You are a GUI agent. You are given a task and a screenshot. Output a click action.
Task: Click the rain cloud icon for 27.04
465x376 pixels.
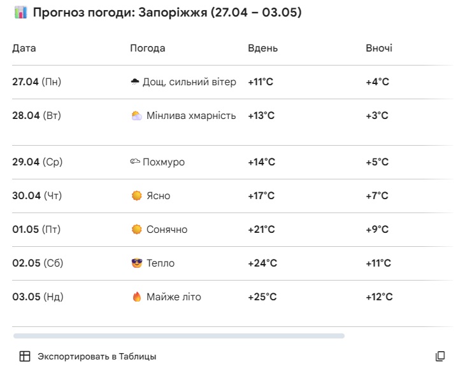135,82
